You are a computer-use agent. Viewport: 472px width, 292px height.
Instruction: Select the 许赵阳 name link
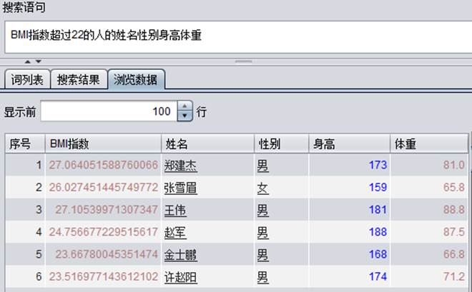point(180,276)
